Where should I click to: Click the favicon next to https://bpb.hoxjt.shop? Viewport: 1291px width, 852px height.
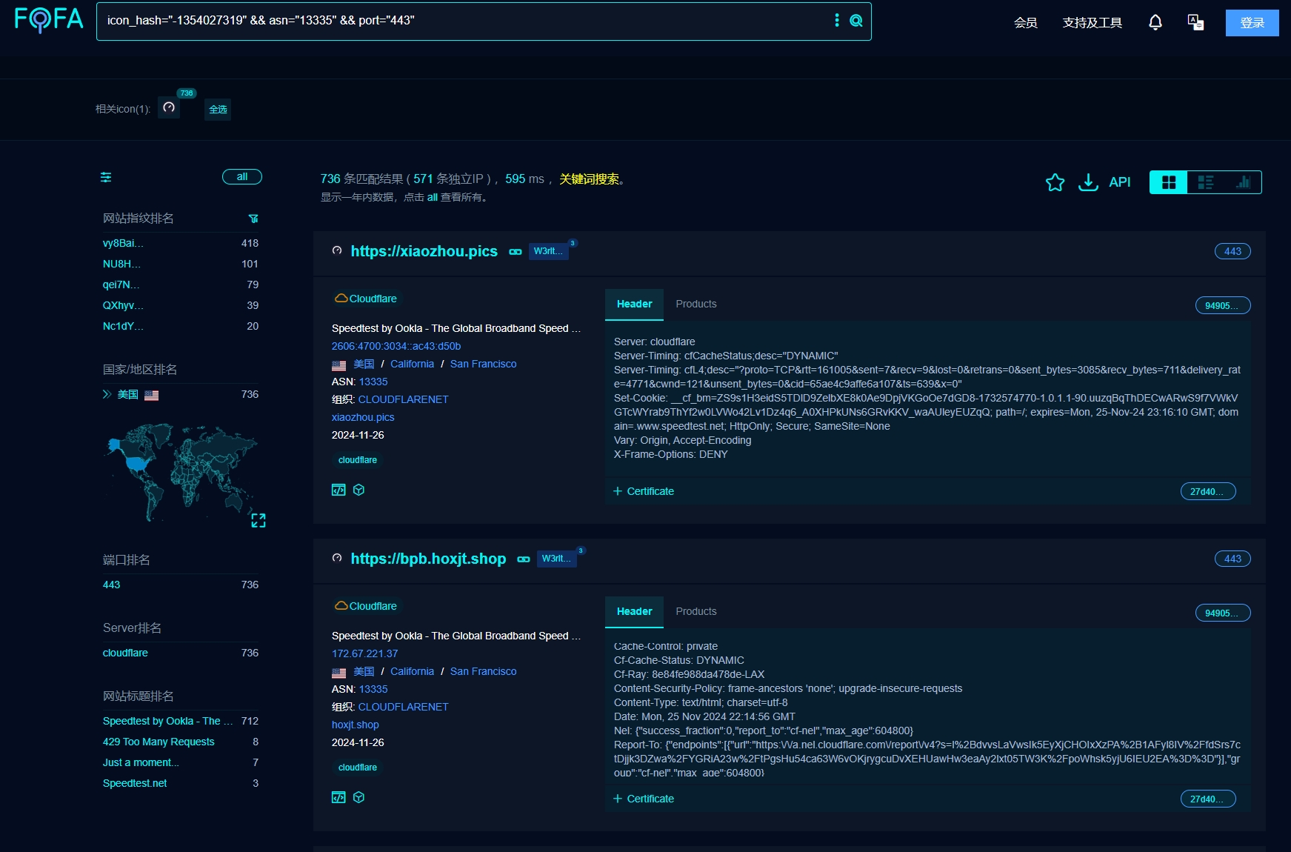coord(337,558)
